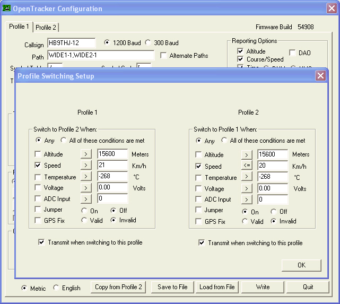Switch to Profile 2 tab in main window
This screenshot has width=340, height=304.
pos(46,28)
